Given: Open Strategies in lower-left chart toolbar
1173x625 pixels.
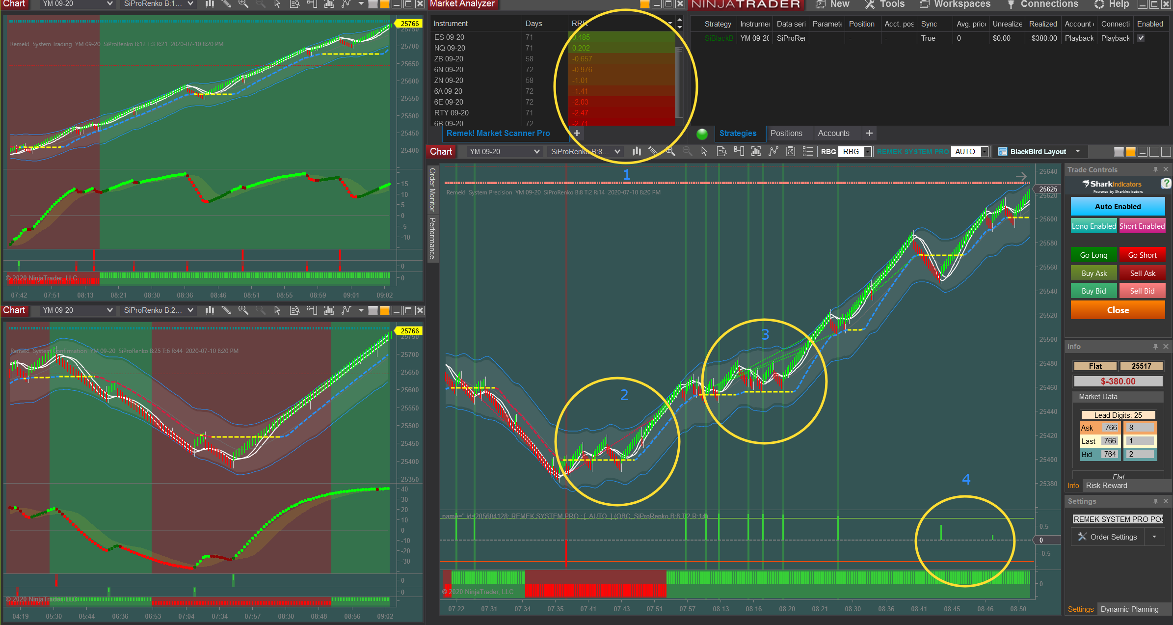Looking at the screenshot, I should tap(347, 310).
